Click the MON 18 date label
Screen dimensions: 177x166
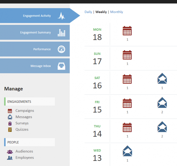97,34
